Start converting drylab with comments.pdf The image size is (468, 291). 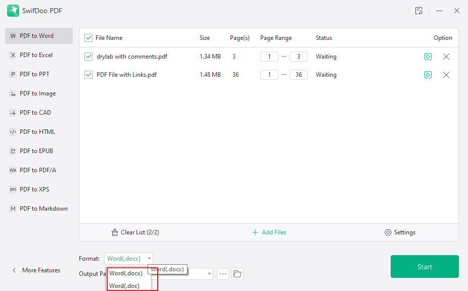click(428, 56)
